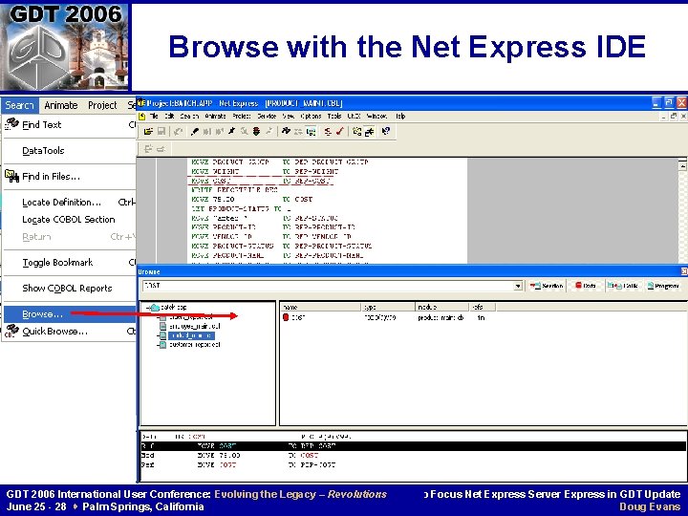The height and width of the screenshot is (516, 688).
Task: Click the Section button in Browse panel
Action: click(547, 286)
